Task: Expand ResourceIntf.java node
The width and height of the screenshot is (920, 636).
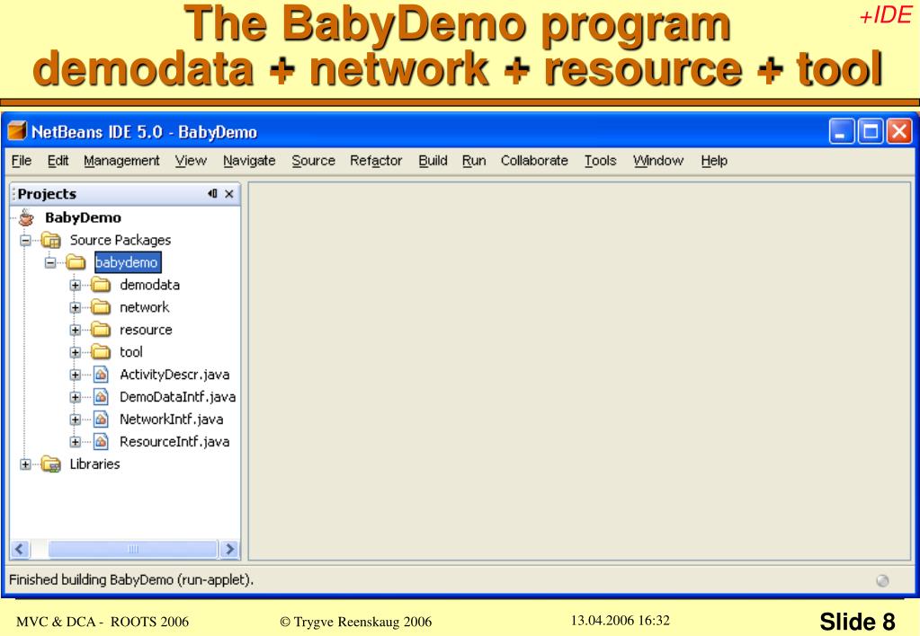Action: [x=76, y=442]
